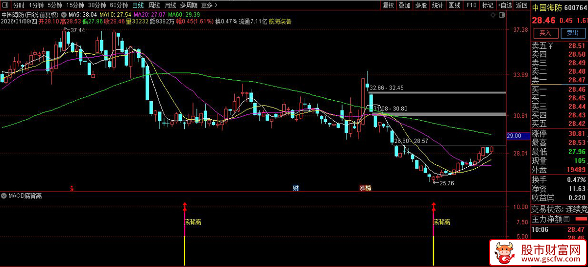Click the 31.08 - 30.80 gap level label

coord(390,109)
